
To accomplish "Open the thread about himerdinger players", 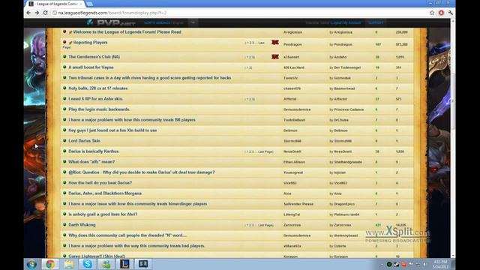I will pyautogui.click(x=138, y=203).
